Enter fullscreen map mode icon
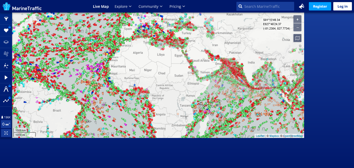Image resolution: width=354 pixels, height=168 pixels. (6, 133)
